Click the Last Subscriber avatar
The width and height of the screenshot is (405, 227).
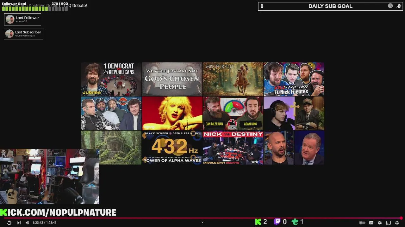click(x=9, y=33)
